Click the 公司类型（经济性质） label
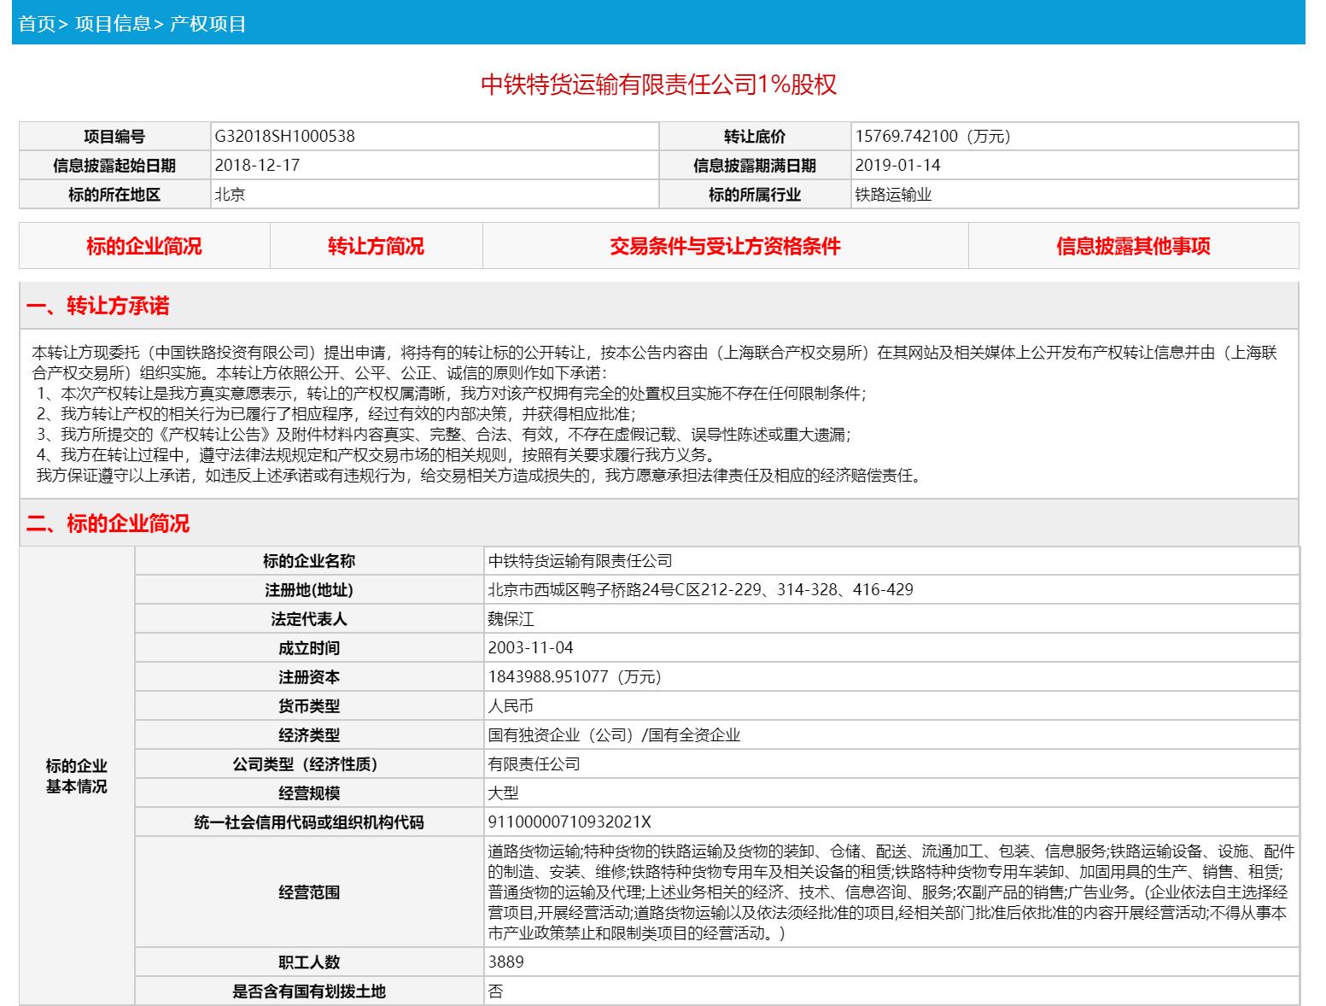Viewport: 1326px width, 1006px height. (x=309, y=764)
